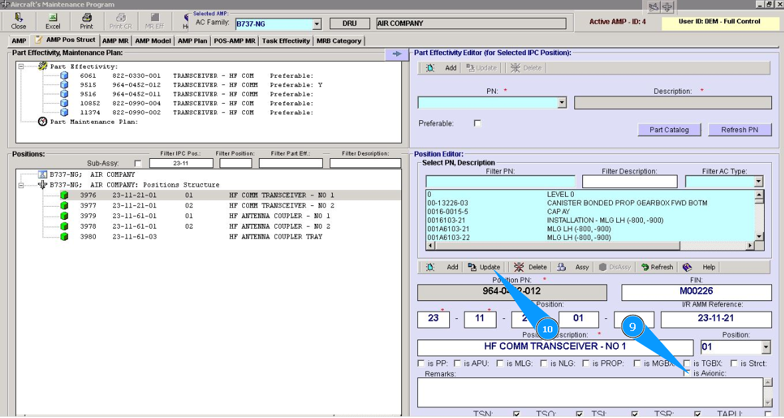The width and height of the screenshot is (784, 418).
Task: Enable the Sub-Assy checkbox
Action: (138, 163)
